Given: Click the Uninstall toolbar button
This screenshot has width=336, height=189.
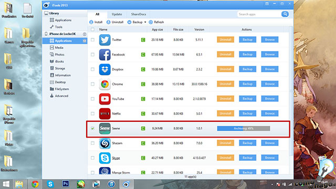Looking at the screenshot, I should [115, 22].
